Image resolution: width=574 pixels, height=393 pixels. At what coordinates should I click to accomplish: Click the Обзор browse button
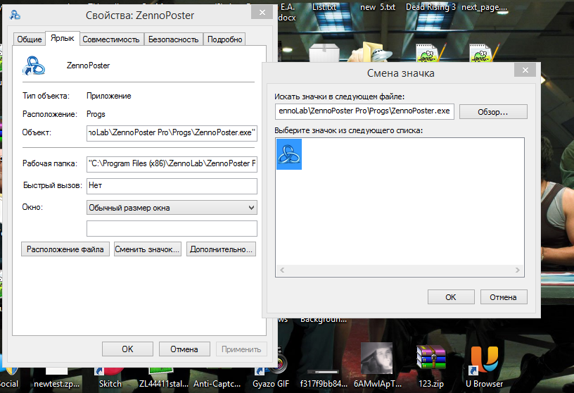tap(492, 112)
